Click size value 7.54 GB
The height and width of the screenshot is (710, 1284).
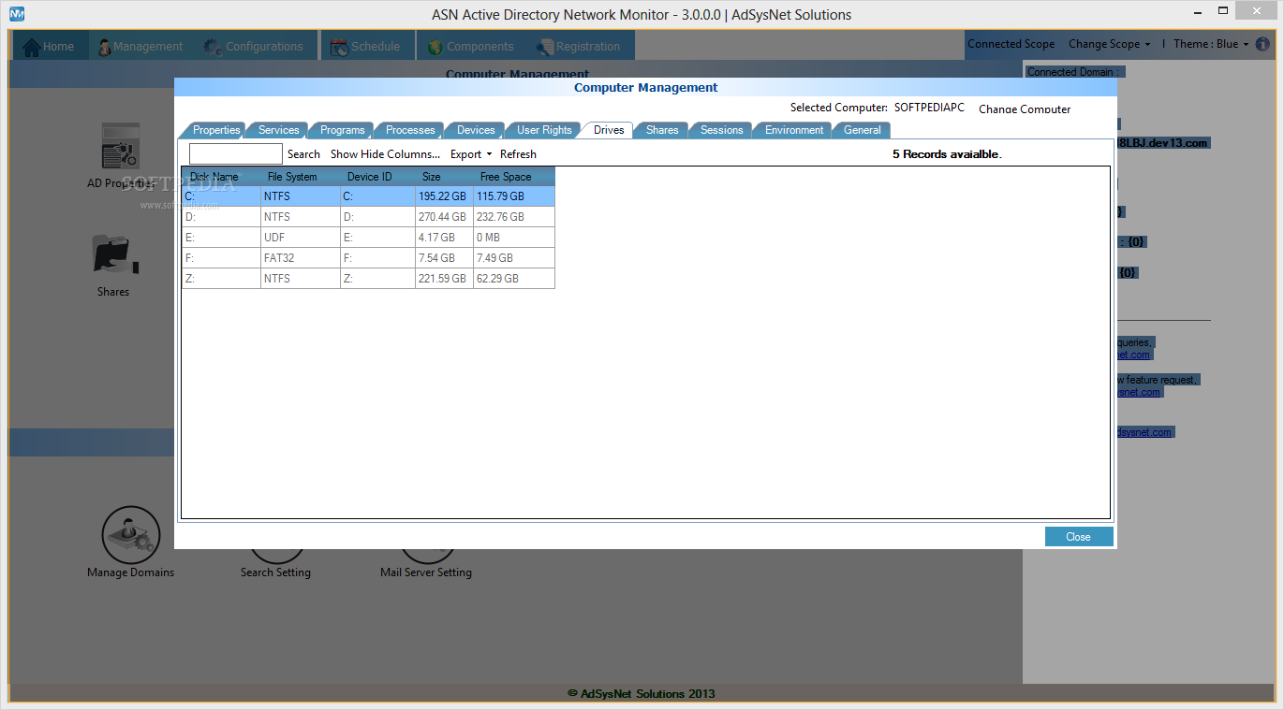tap(444, 258)
